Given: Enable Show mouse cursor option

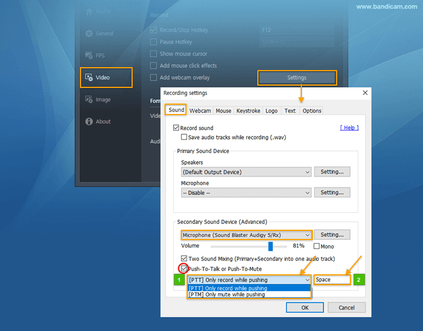Looking at the screenshot, I should click(154, 54).
